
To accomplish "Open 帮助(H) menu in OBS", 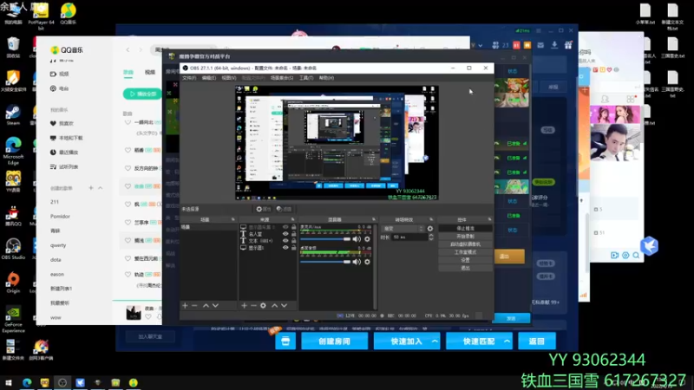I will click(x=327, y=78).
